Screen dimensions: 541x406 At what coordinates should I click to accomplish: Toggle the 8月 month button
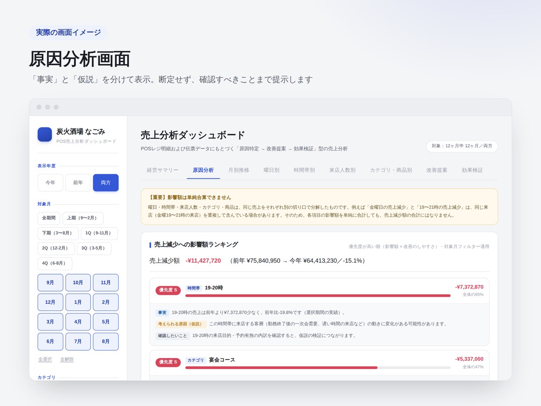pos(106,342)
